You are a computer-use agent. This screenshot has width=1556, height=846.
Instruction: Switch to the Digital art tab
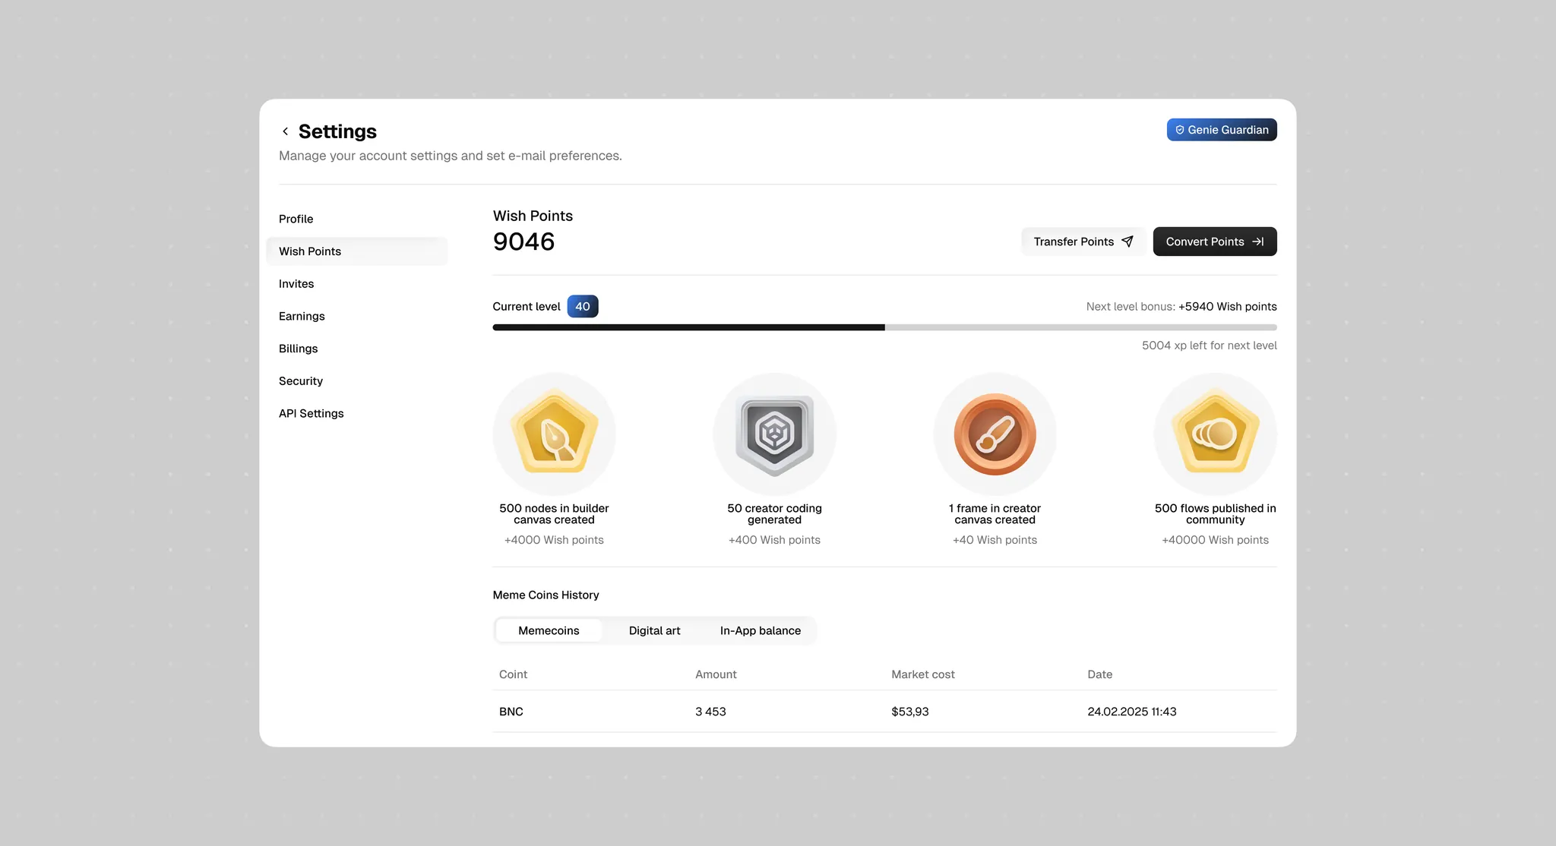pos(654,630)
